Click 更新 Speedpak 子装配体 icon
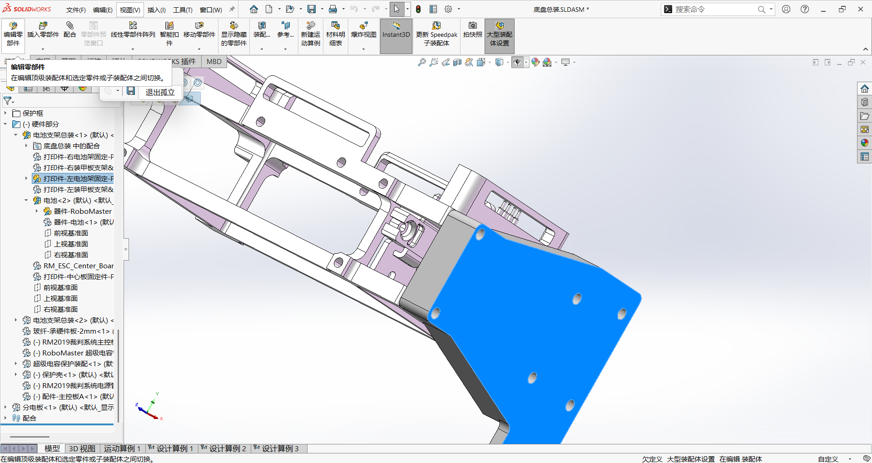The image size is (872, 463). point(436,34)
